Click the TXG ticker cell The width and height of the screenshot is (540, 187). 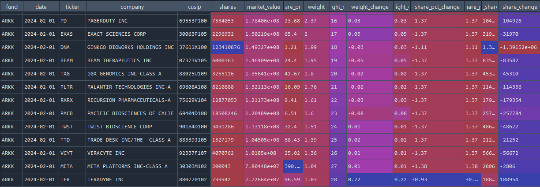pos(72,74)
